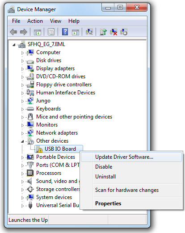The height and width of the screenshot is (233, 185).
Task: Select the Processors label
Action: 49,173
